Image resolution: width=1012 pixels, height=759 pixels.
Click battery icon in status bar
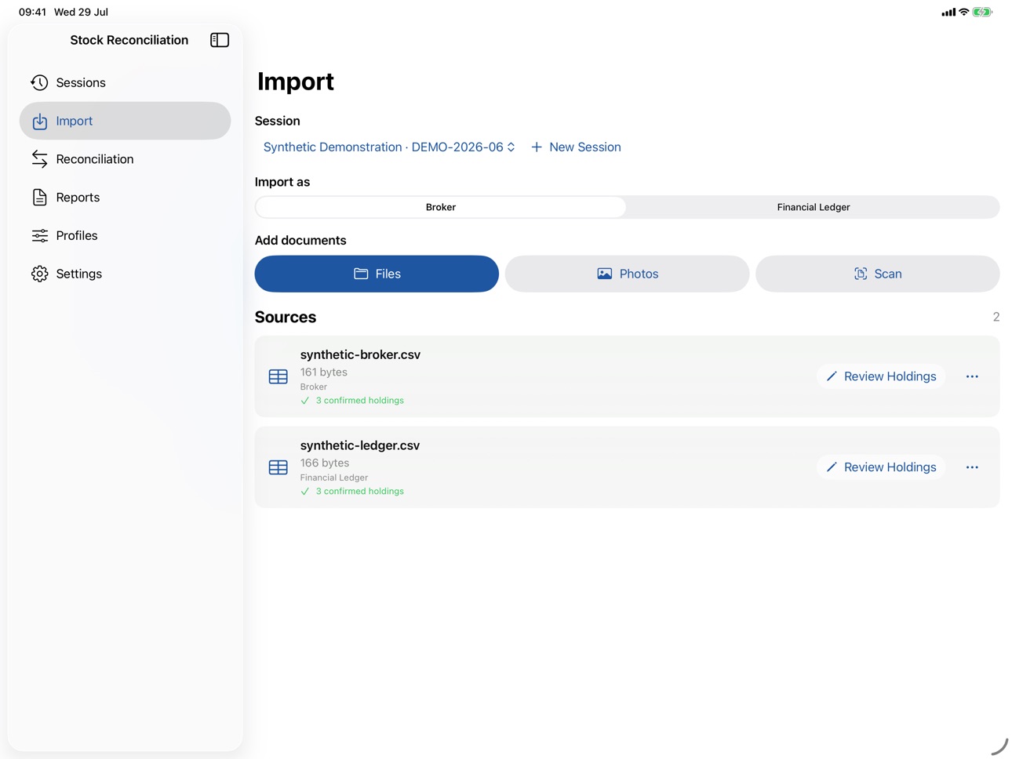982,12
